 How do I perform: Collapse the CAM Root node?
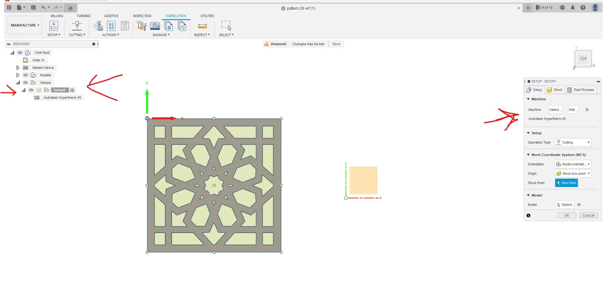coord(12,53)
